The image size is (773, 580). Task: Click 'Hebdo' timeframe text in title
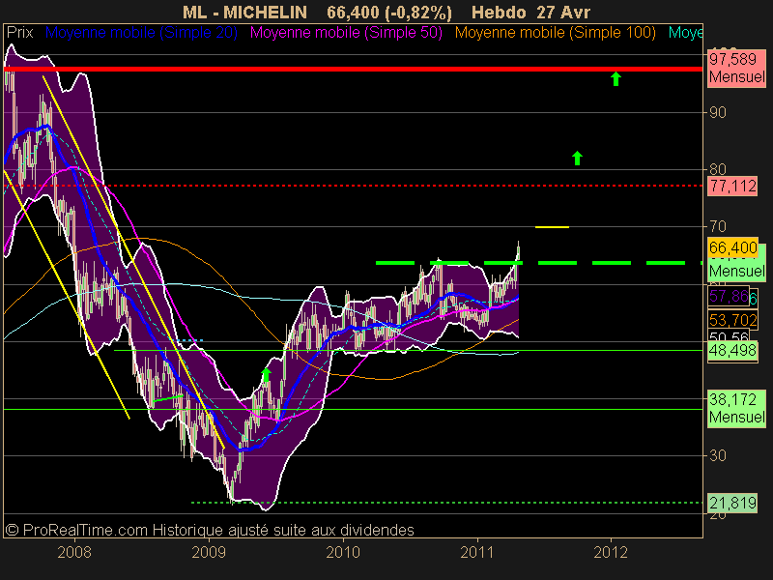(499, 12)
